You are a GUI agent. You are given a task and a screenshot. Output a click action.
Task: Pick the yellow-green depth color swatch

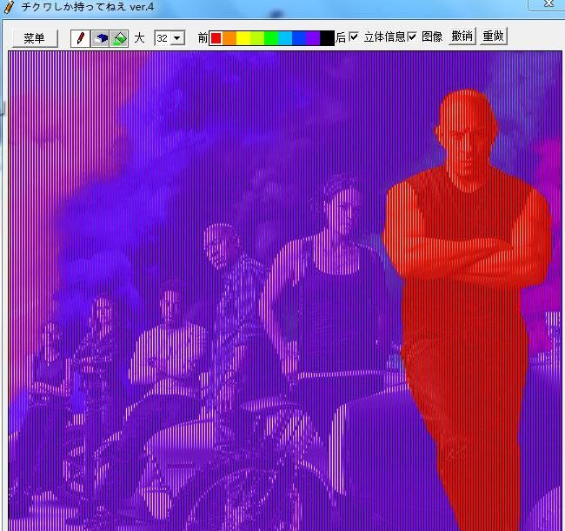[x=257, y=38]
